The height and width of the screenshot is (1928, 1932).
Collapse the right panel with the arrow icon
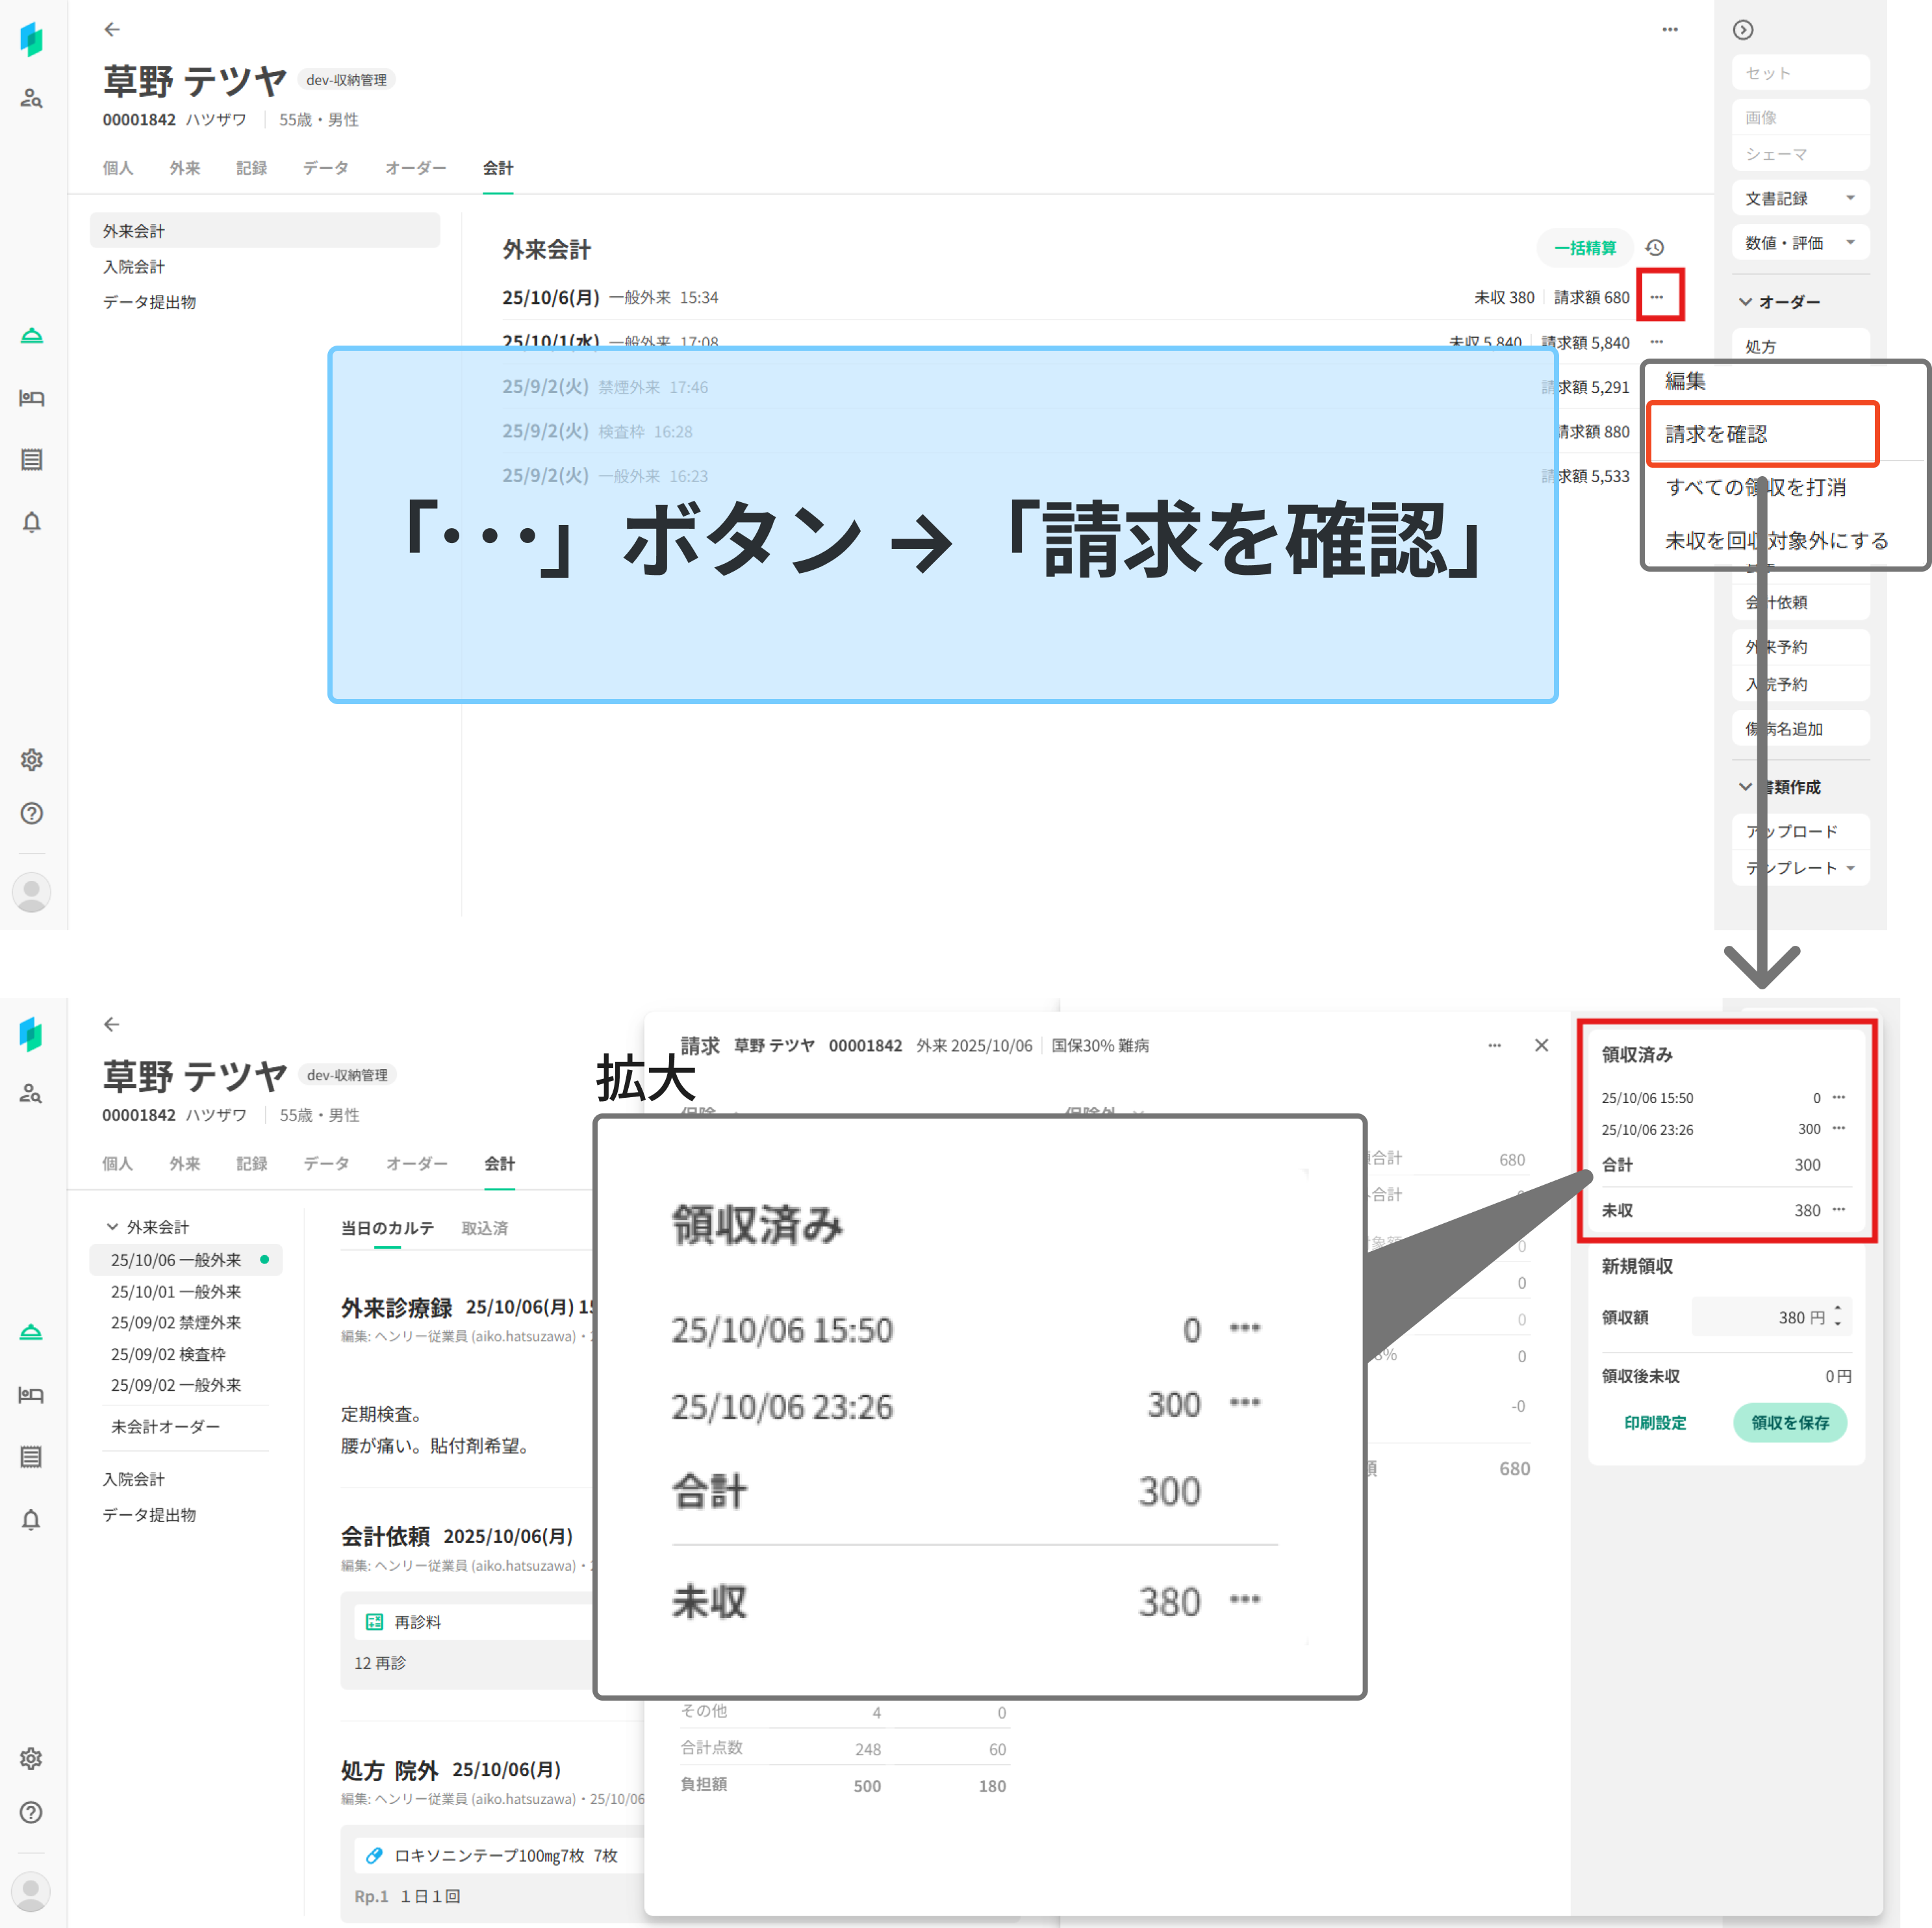(1743, 30)
